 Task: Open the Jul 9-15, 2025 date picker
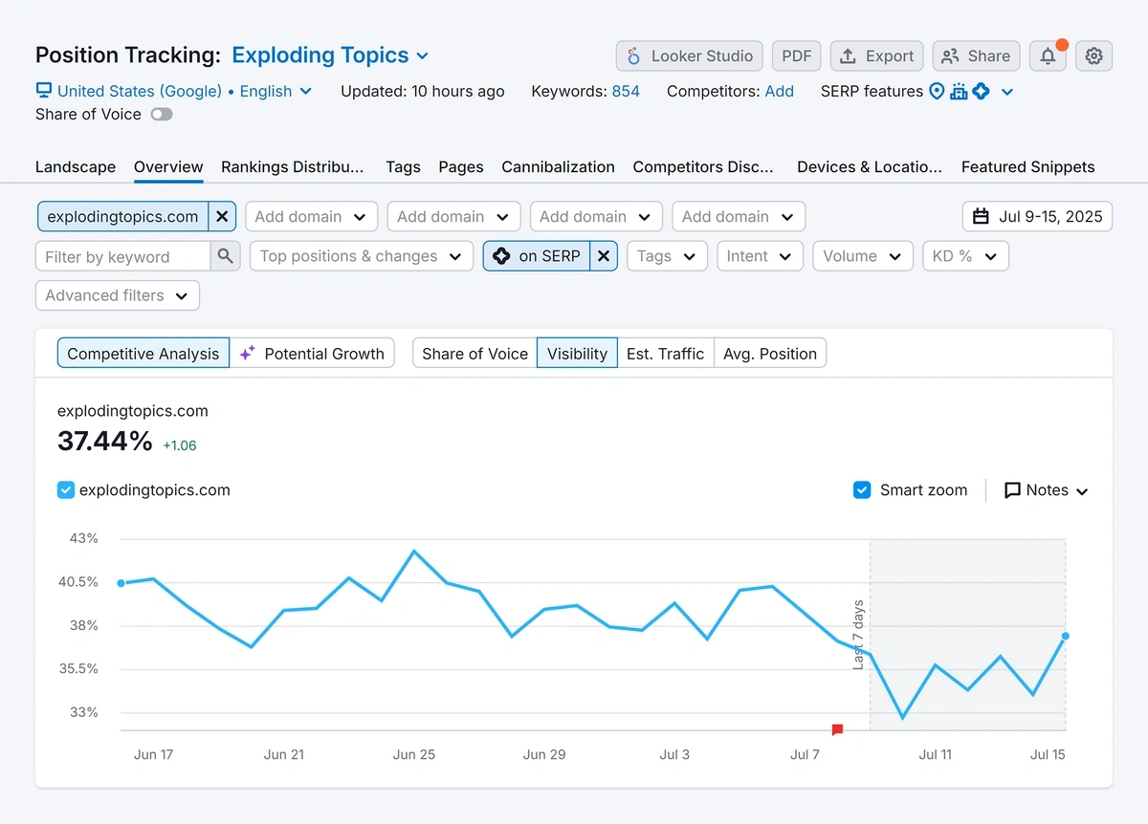[x=1037, y=217]
